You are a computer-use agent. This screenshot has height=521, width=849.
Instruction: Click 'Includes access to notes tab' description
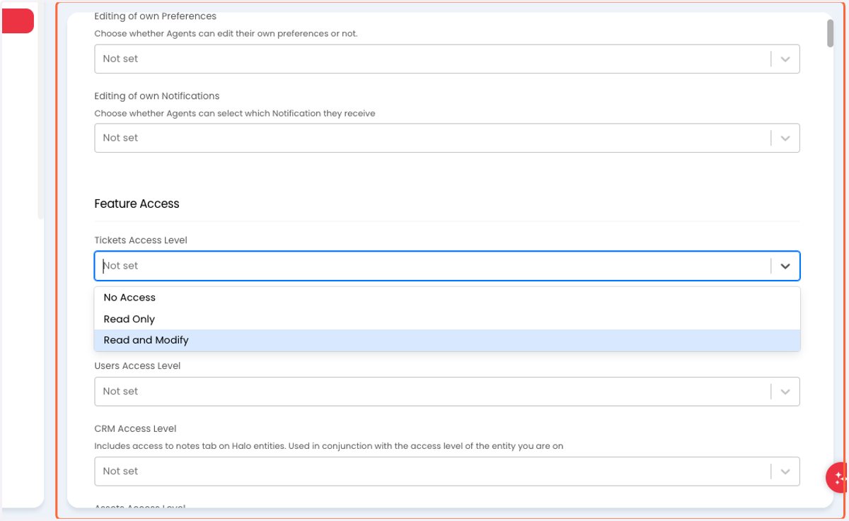point(329,446)
